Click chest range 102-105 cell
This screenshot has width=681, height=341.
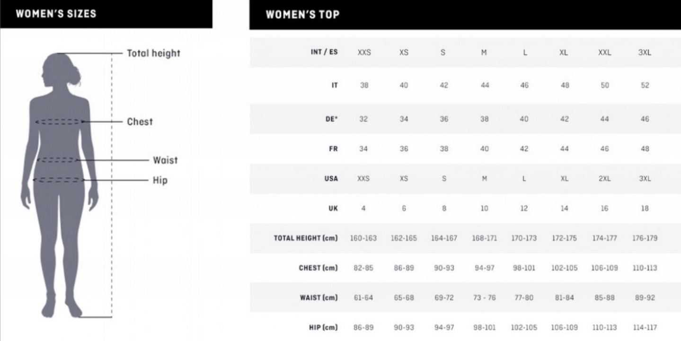(x=564, y=268)
